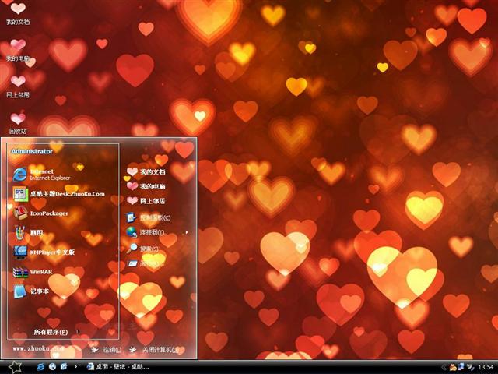Open the 我的文档 desktop icon

[x=18, y=13]
